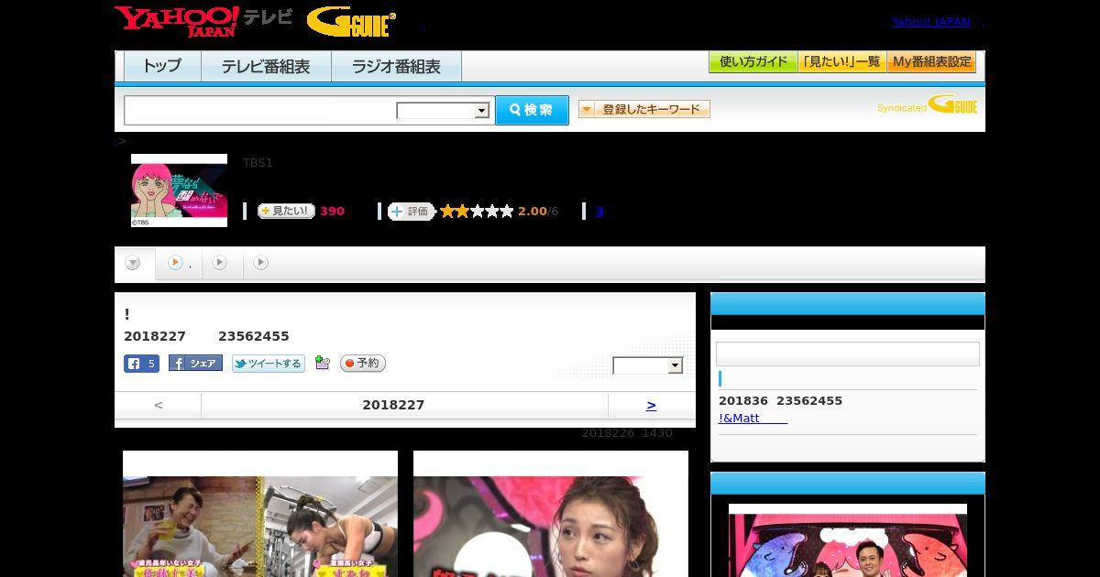Select the grey down-arrow tab
1100x577 pixels.
click(x=133, y=264)
